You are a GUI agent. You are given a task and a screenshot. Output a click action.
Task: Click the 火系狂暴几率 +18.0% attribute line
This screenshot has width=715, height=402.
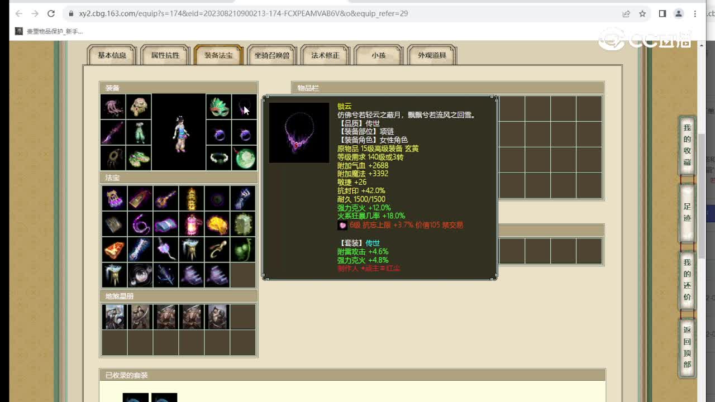[x=371, y=216]
